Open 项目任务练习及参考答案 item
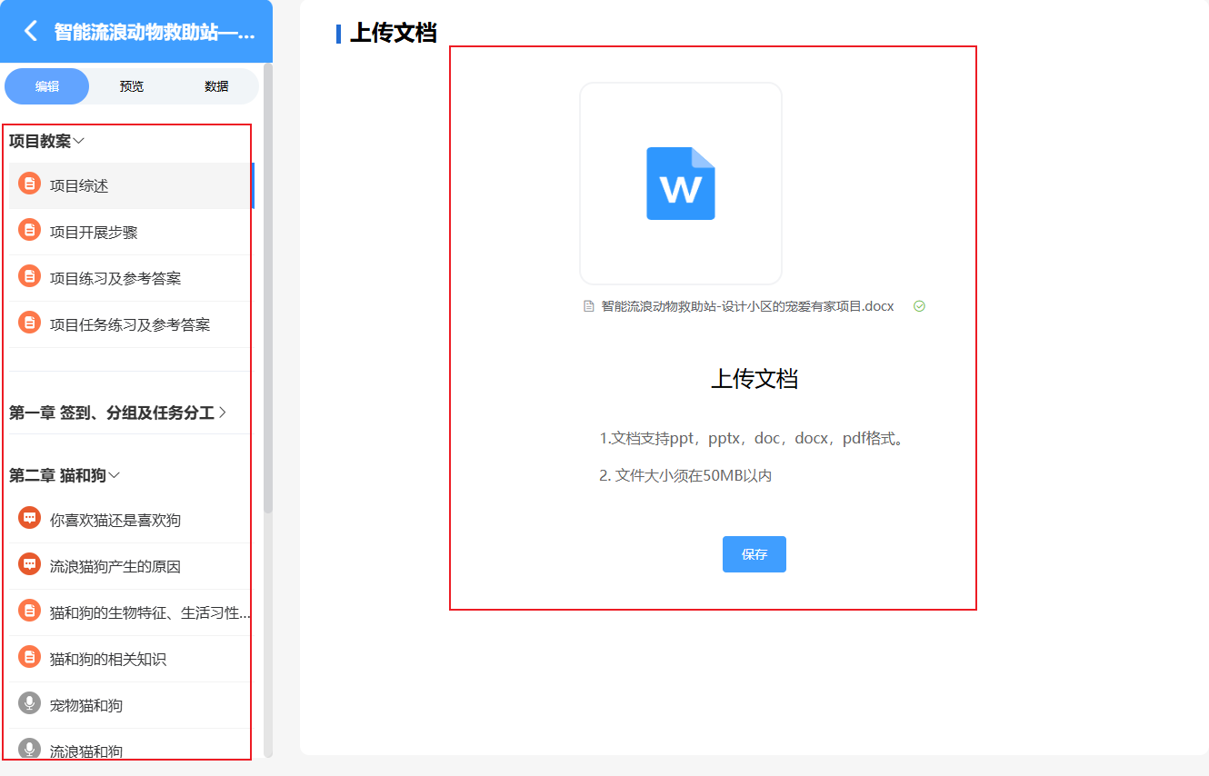Image resolution: width=1209 pixels, height=776 pixels. pyautogui.click(x=130, y=324)
